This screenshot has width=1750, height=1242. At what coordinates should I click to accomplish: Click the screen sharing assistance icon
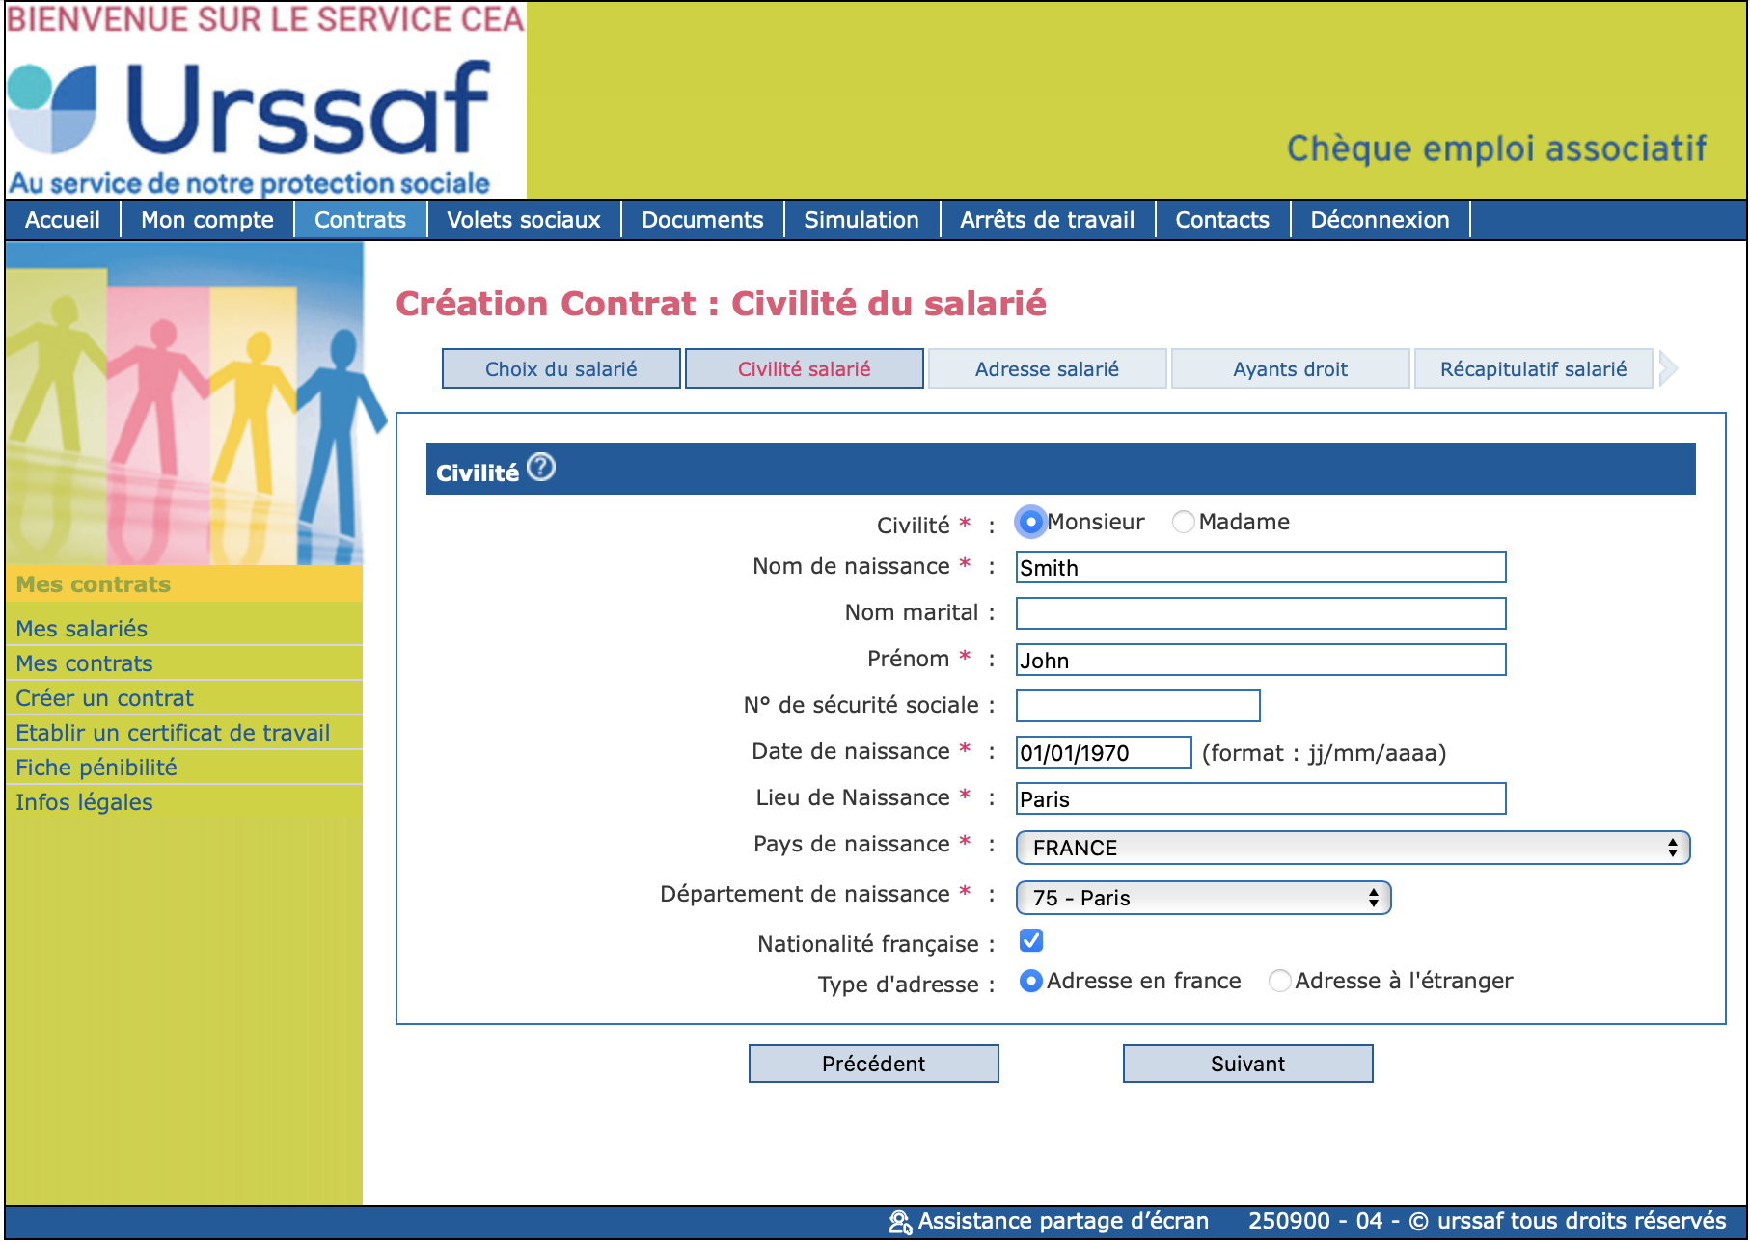point(899,1222)
